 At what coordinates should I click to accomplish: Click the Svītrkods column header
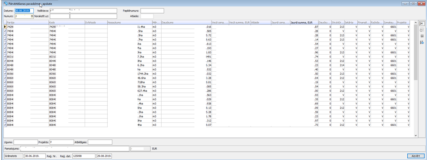click(x=96, y=23)
